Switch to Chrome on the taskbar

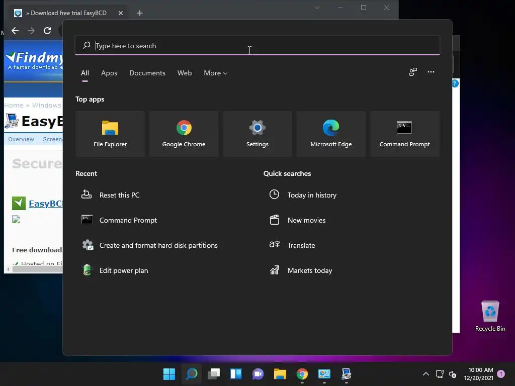click(x=302, y=374)
